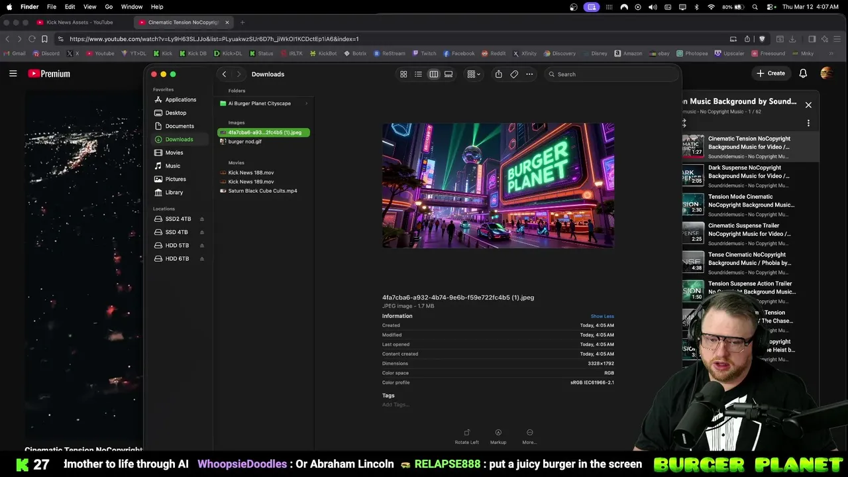Open the Go menu
Screen dimensions: 848x477
coord(109,7)
